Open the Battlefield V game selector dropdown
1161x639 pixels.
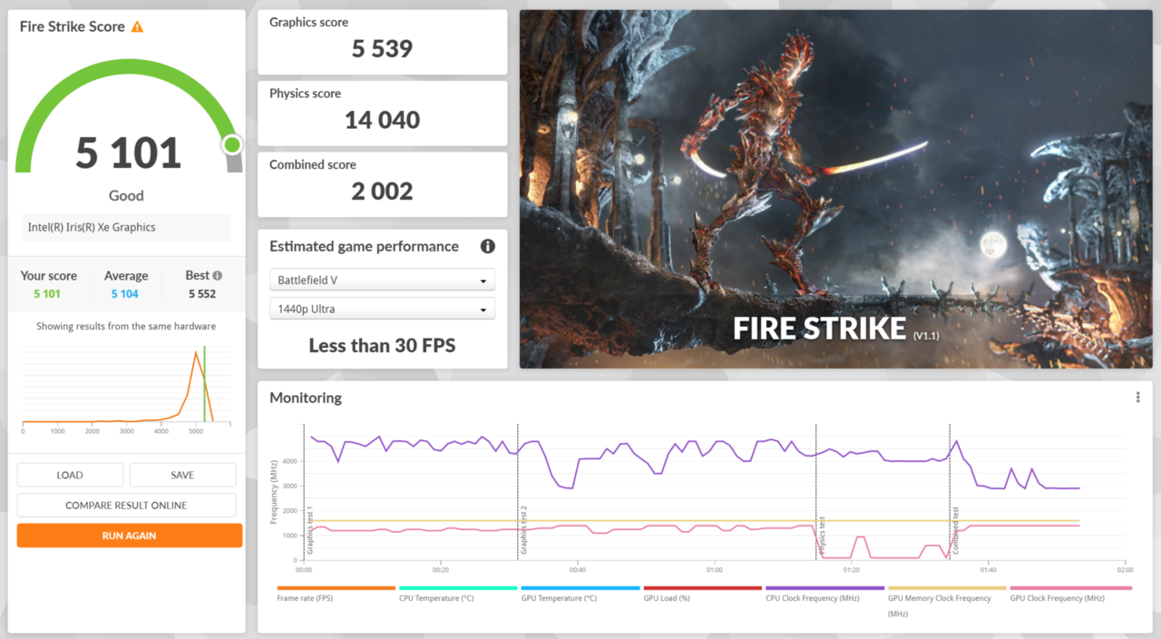point(382,280)
